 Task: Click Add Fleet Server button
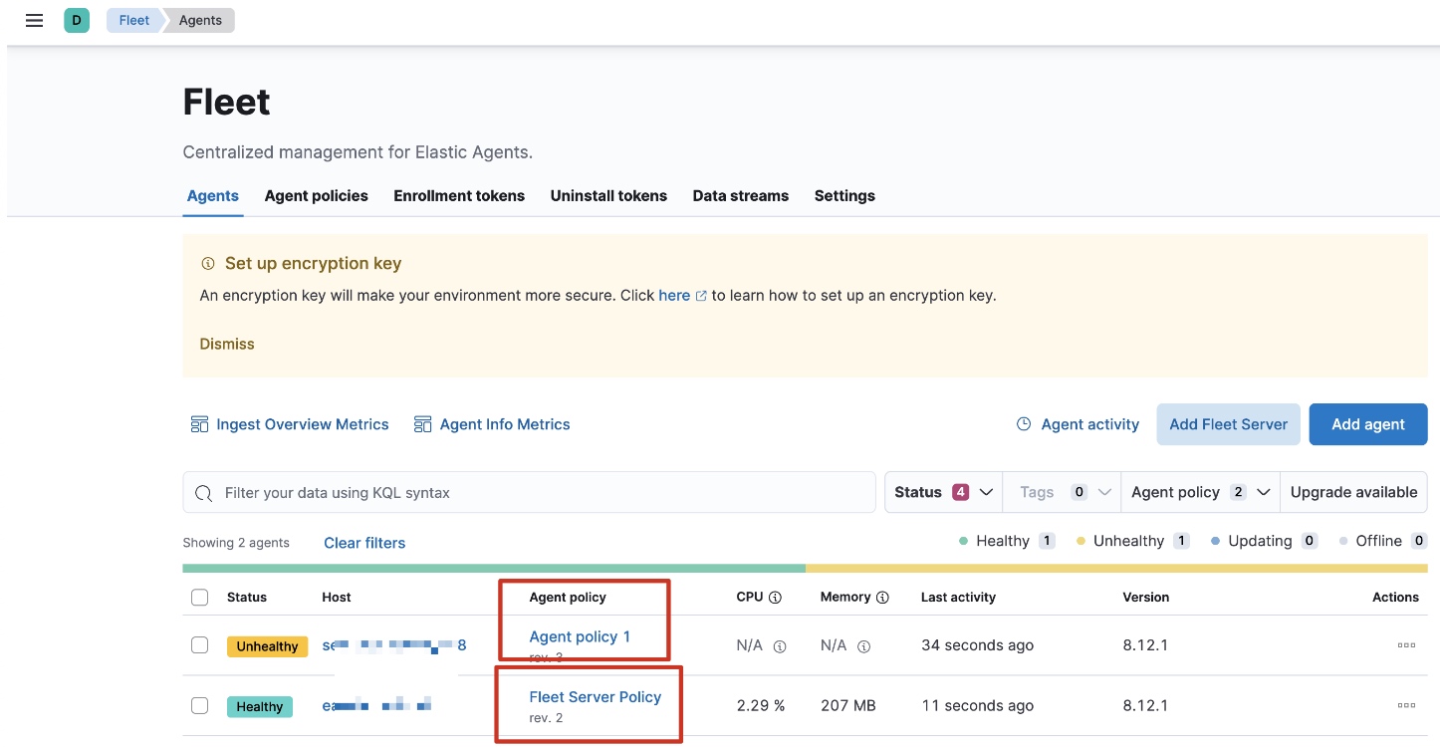click(1229, 424)
